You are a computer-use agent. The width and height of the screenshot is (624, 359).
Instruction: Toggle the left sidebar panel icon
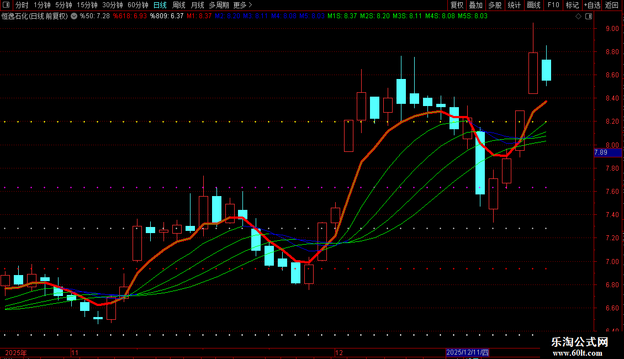coord(6,5)
